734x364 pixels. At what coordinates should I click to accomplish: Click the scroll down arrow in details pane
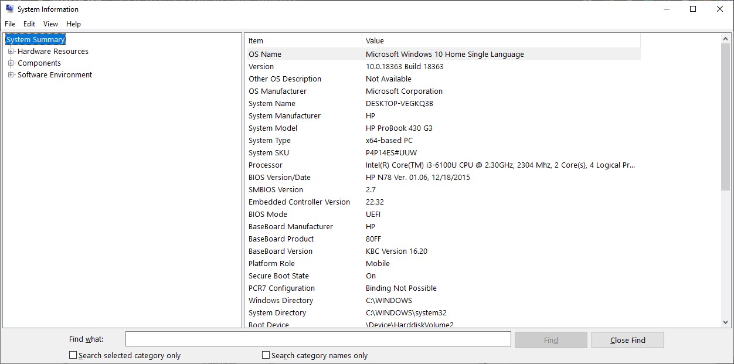point(726,322)
